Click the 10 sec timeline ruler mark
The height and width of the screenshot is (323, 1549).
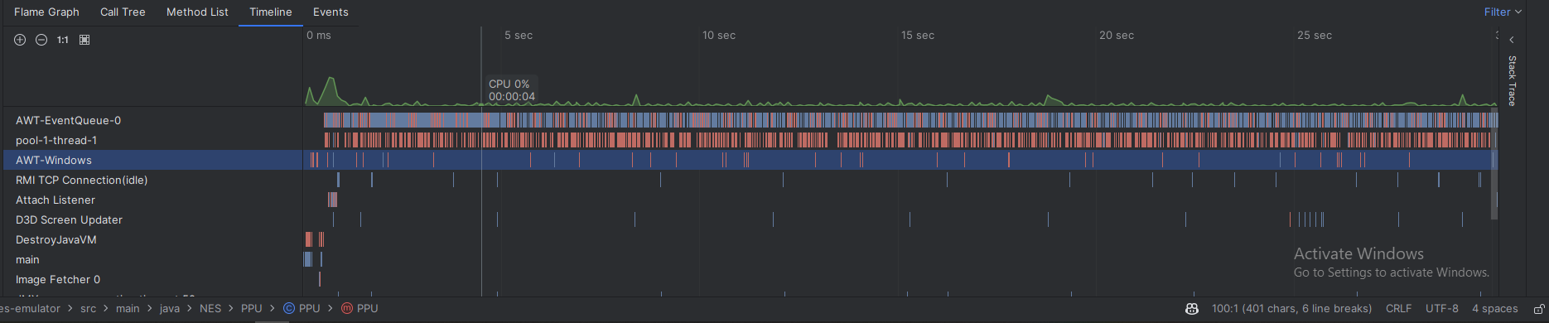click(719, 36)
